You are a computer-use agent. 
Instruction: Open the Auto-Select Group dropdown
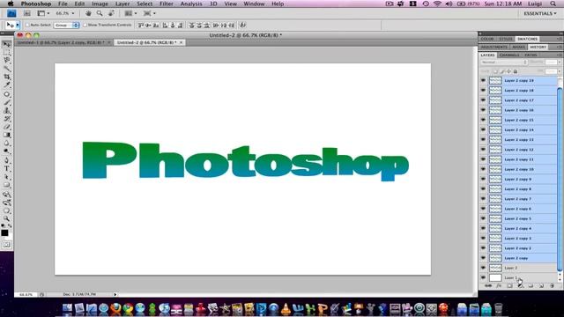(67, 26)
